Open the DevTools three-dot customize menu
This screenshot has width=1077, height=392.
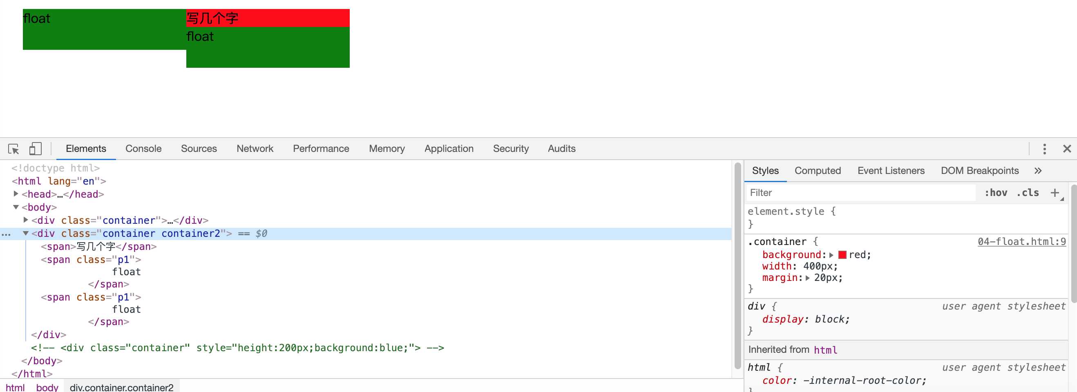point(1044,149)
